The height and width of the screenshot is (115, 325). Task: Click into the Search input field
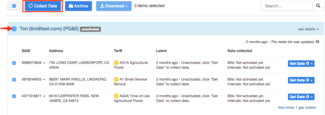[287, 6]
